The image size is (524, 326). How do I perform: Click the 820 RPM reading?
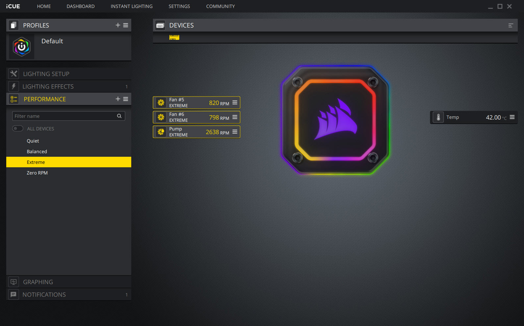coord(219,103)
